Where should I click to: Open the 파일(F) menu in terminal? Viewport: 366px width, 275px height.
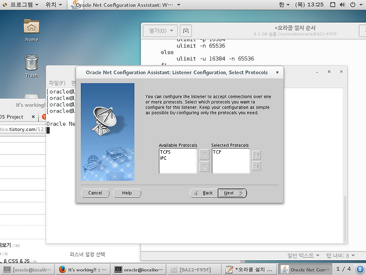[x=57, y=83]
